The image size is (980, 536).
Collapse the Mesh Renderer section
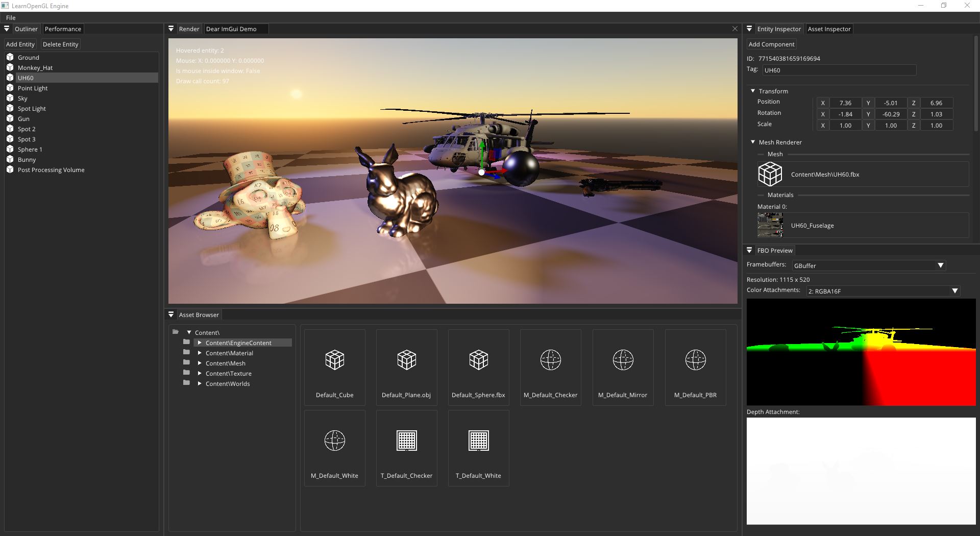(x=753, y=142)
